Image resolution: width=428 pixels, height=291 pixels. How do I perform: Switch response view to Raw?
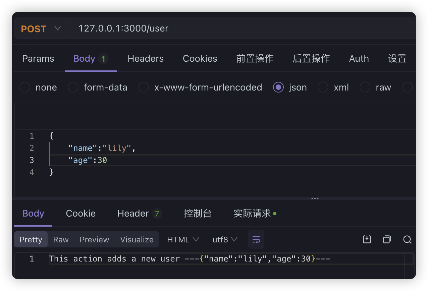(x=61, y=239)
